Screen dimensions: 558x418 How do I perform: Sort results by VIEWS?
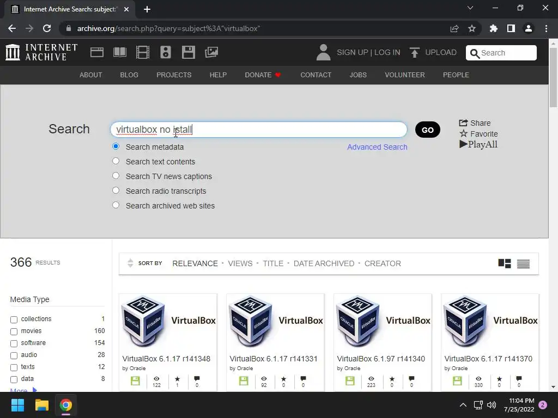pos(240,263)
